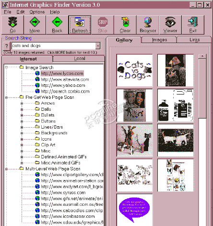Image resolution: width=213 pixels, height=226 pixels.
Task: Click the Exit door icon
Action: pyautogui.click(x=193, y=22)
